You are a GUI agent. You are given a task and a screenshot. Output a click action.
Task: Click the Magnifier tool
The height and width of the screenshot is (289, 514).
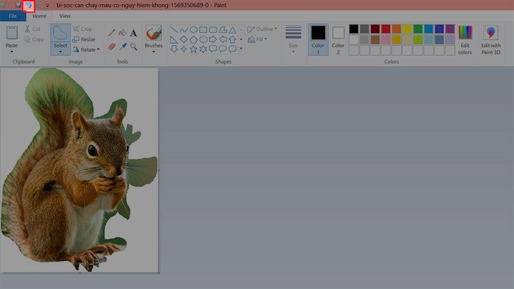(x=134, y=46)
